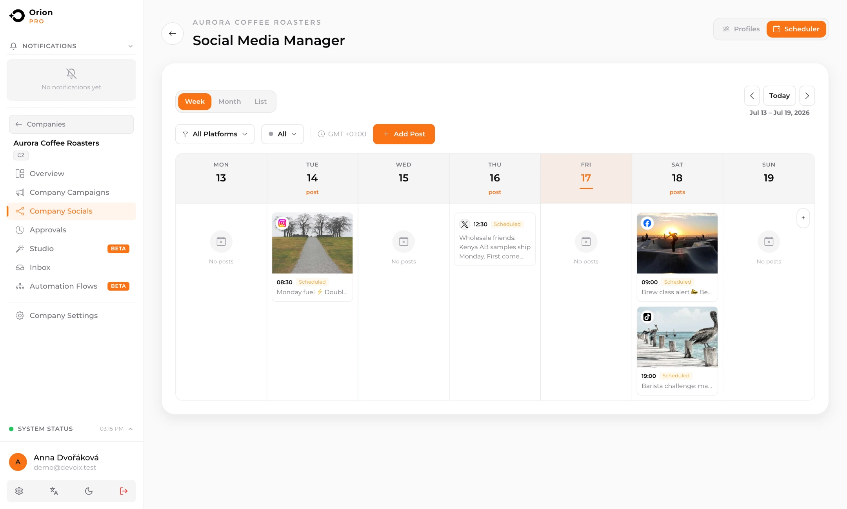Image resolution: width=847 pixels, height=509 pixels.
Task: Click the empty calendar icon on Monday
Action: coord(221,241)
